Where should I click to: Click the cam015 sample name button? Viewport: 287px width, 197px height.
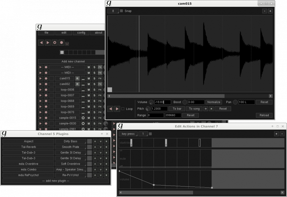tap(65, 78)
